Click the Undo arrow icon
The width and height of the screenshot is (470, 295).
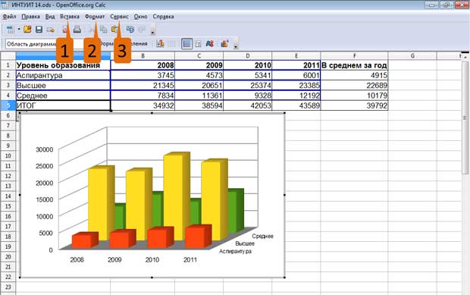(130, 29)
